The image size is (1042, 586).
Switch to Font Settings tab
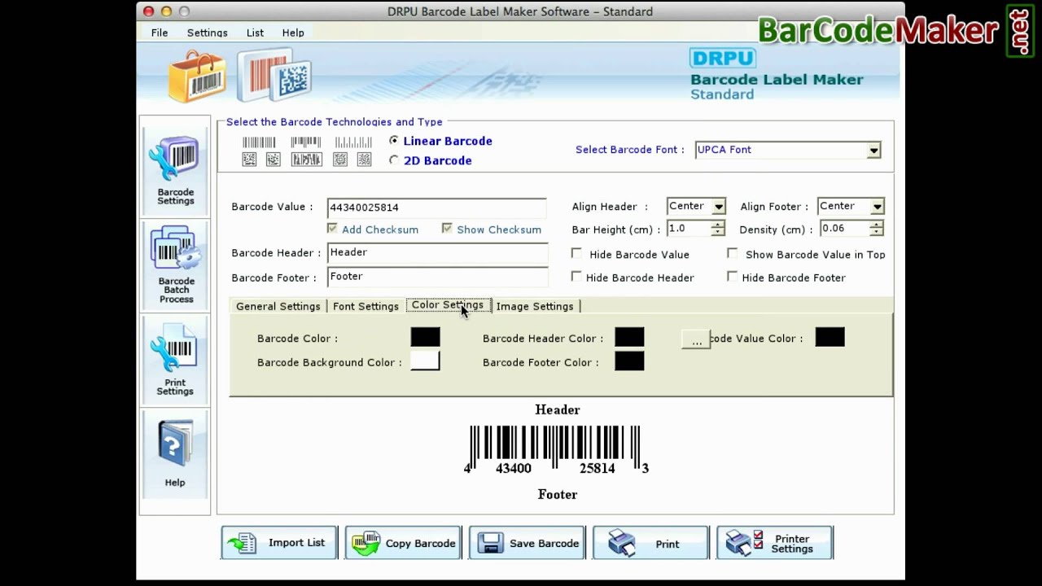point(366,306)
